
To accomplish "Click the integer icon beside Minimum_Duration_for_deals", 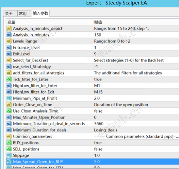I will coord(9,130).
